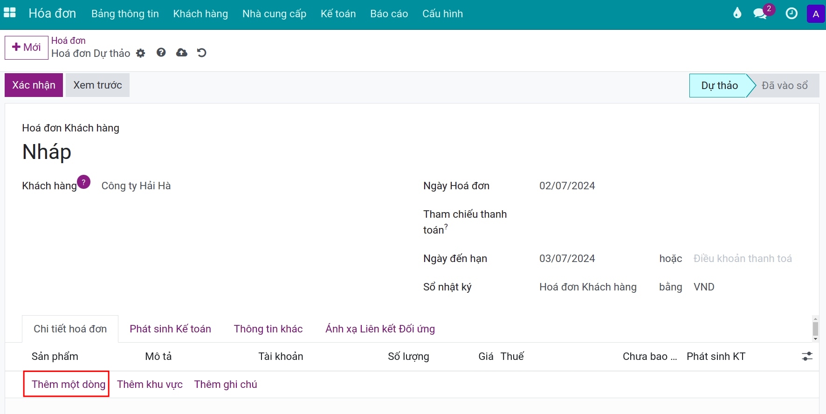Open the Nhà cung cấp menu
This screenshot has height=414, width=826.
point(274,14)
